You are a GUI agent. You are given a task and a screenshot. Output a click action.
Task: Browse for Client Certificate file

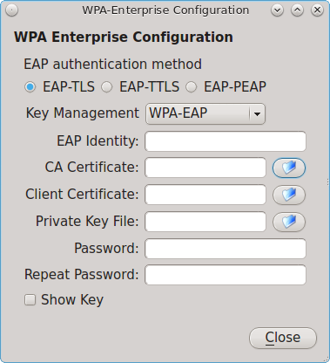pyautogui.click(x=289, y=195)
